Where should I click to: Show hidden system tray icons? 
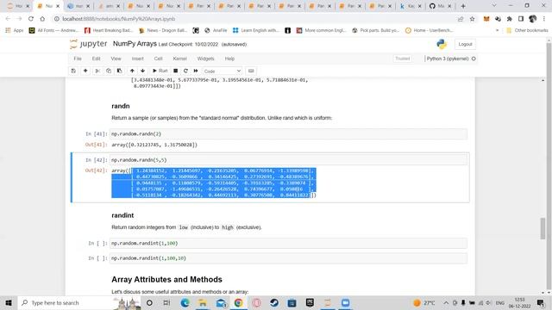[446, 302]
